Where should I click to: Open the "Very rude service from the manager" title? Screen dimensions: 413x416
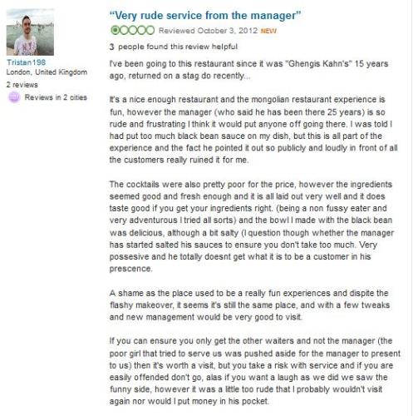[205, 16]
